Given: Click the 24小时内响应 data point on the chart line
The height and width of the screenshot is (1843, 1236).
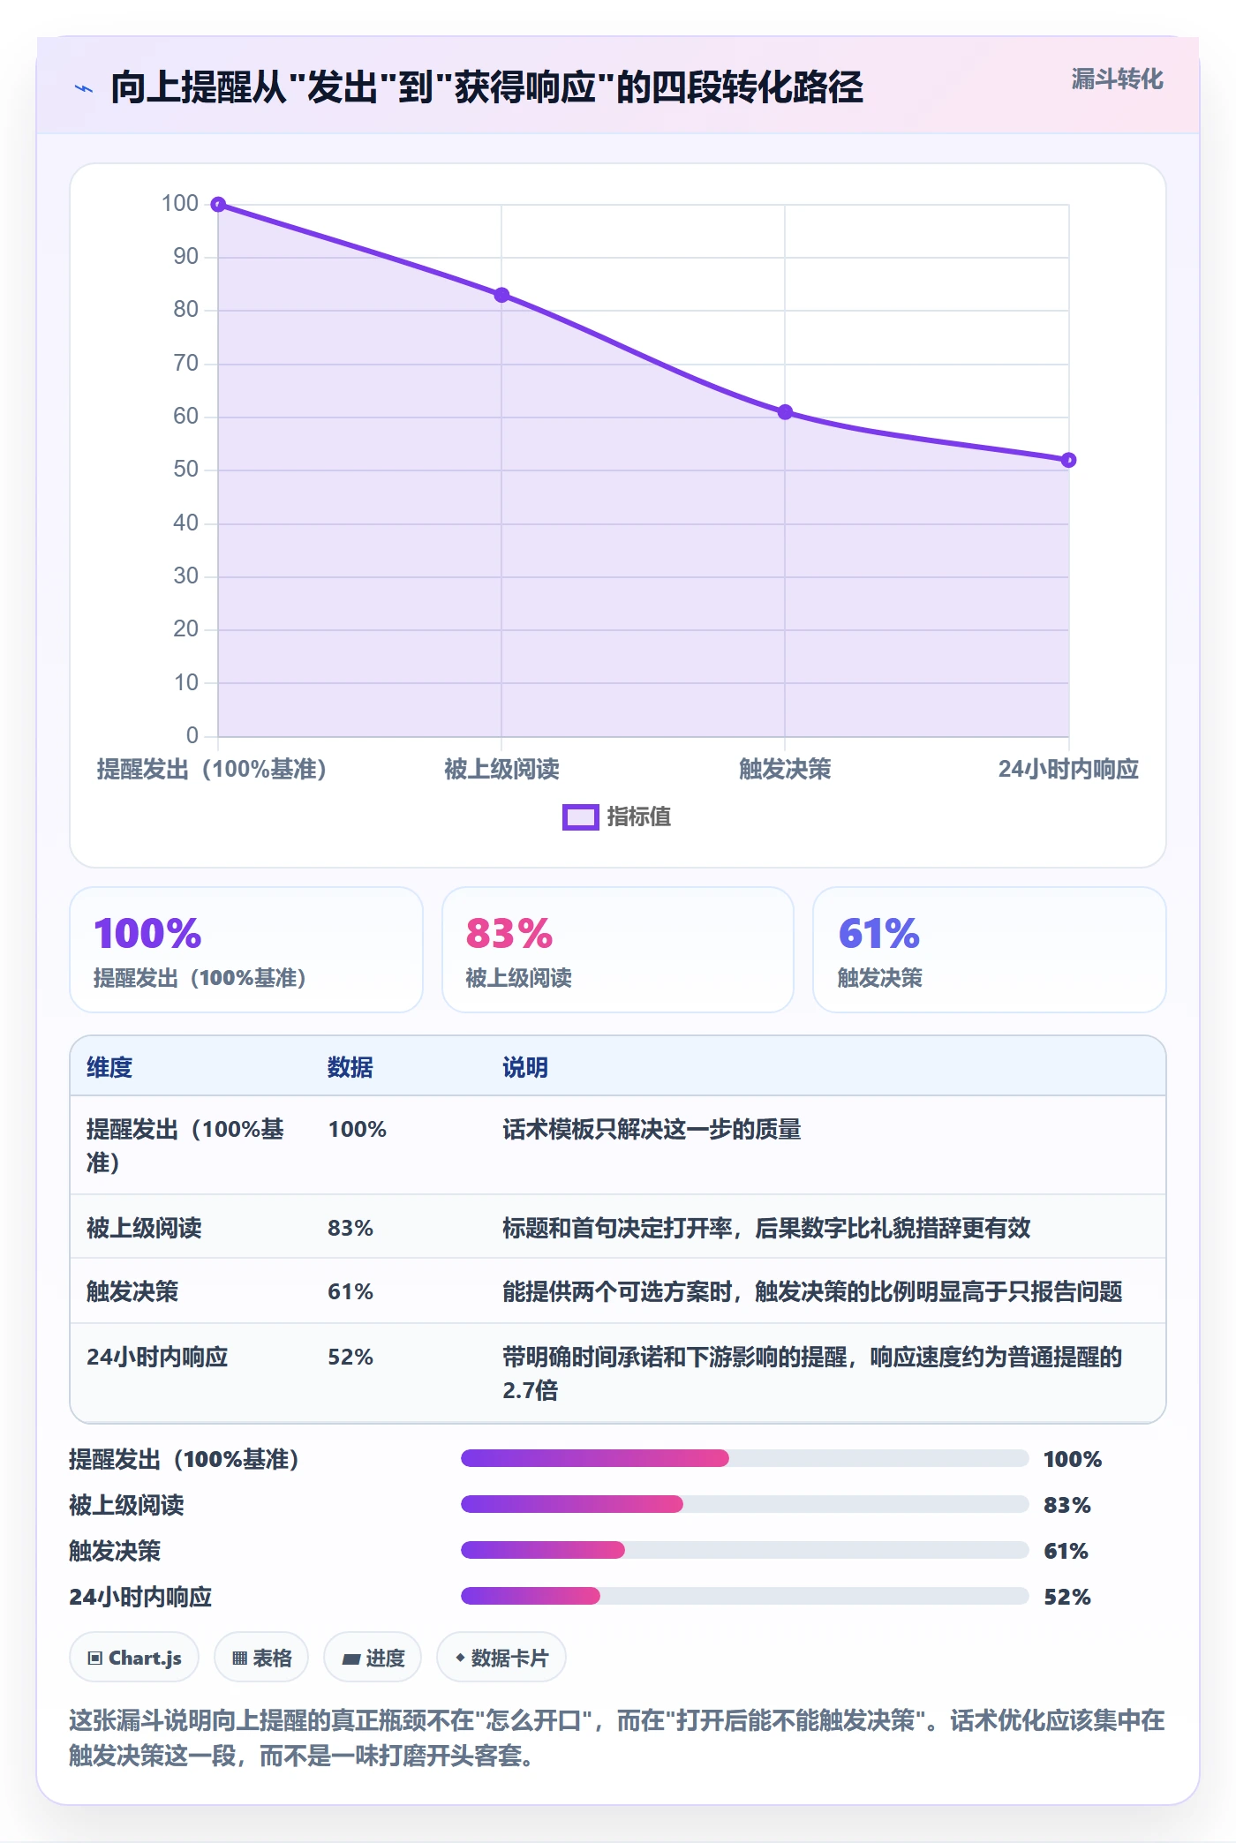Looking at the screenshot, I should [1068, 460].
